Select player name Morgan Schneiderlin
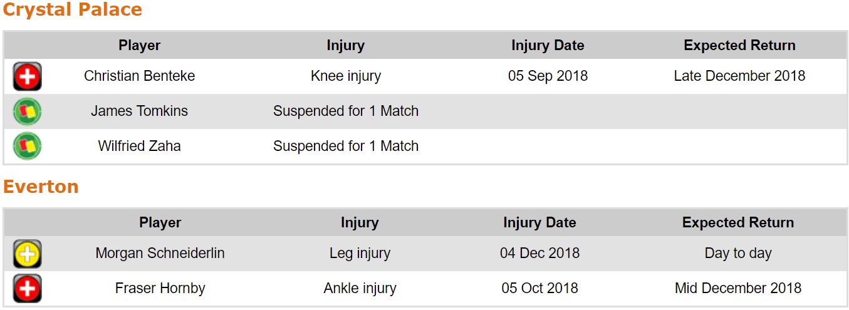849x310 pixels. [x=160, y=254]
